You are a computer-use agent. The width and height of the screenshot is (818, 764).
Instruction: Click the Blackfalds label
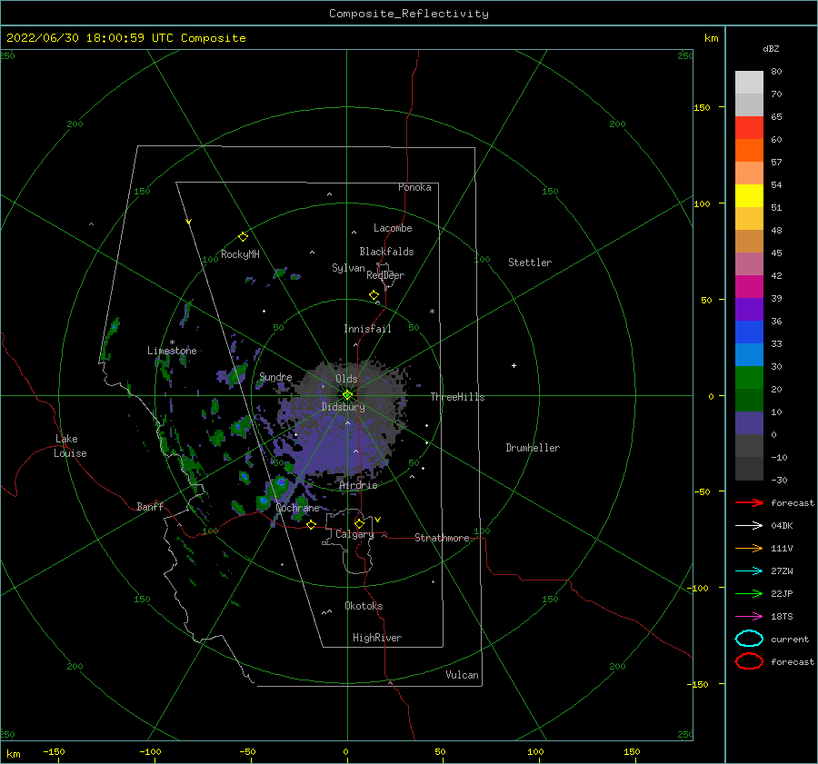tap(386, 252)
